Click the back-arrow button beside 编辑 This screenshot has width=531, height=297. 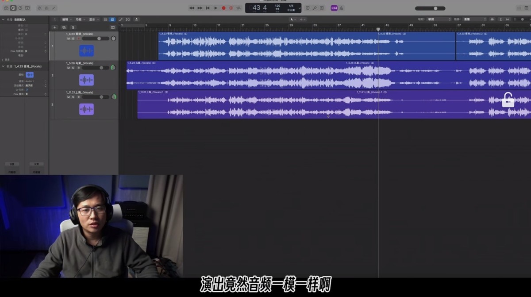[x=55, y=19]
